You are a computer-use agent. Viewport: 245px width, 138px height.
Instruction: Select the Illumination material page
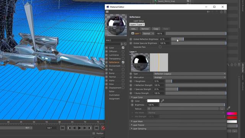tap(114, 95)
